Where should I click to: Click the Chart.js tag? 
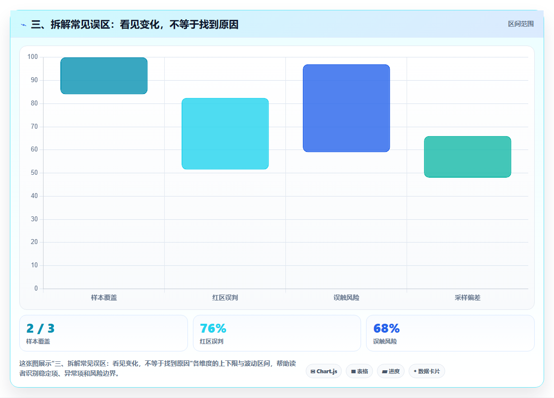coord(323,371)
